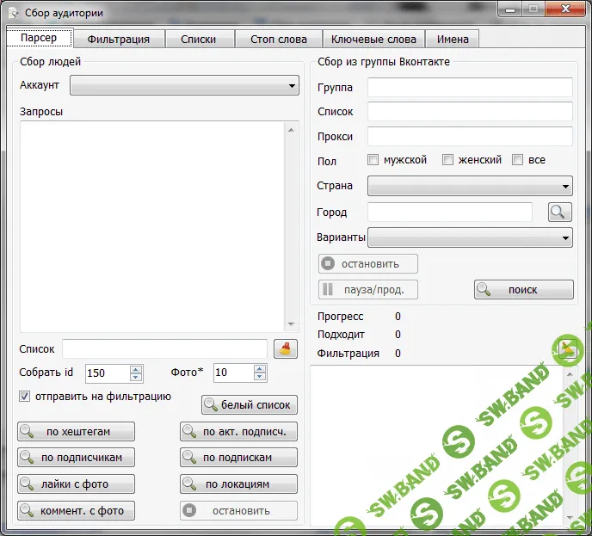This screenshot has width=592, height=536.
Task: Click the Прокси input field
Action: pos(470,136)
